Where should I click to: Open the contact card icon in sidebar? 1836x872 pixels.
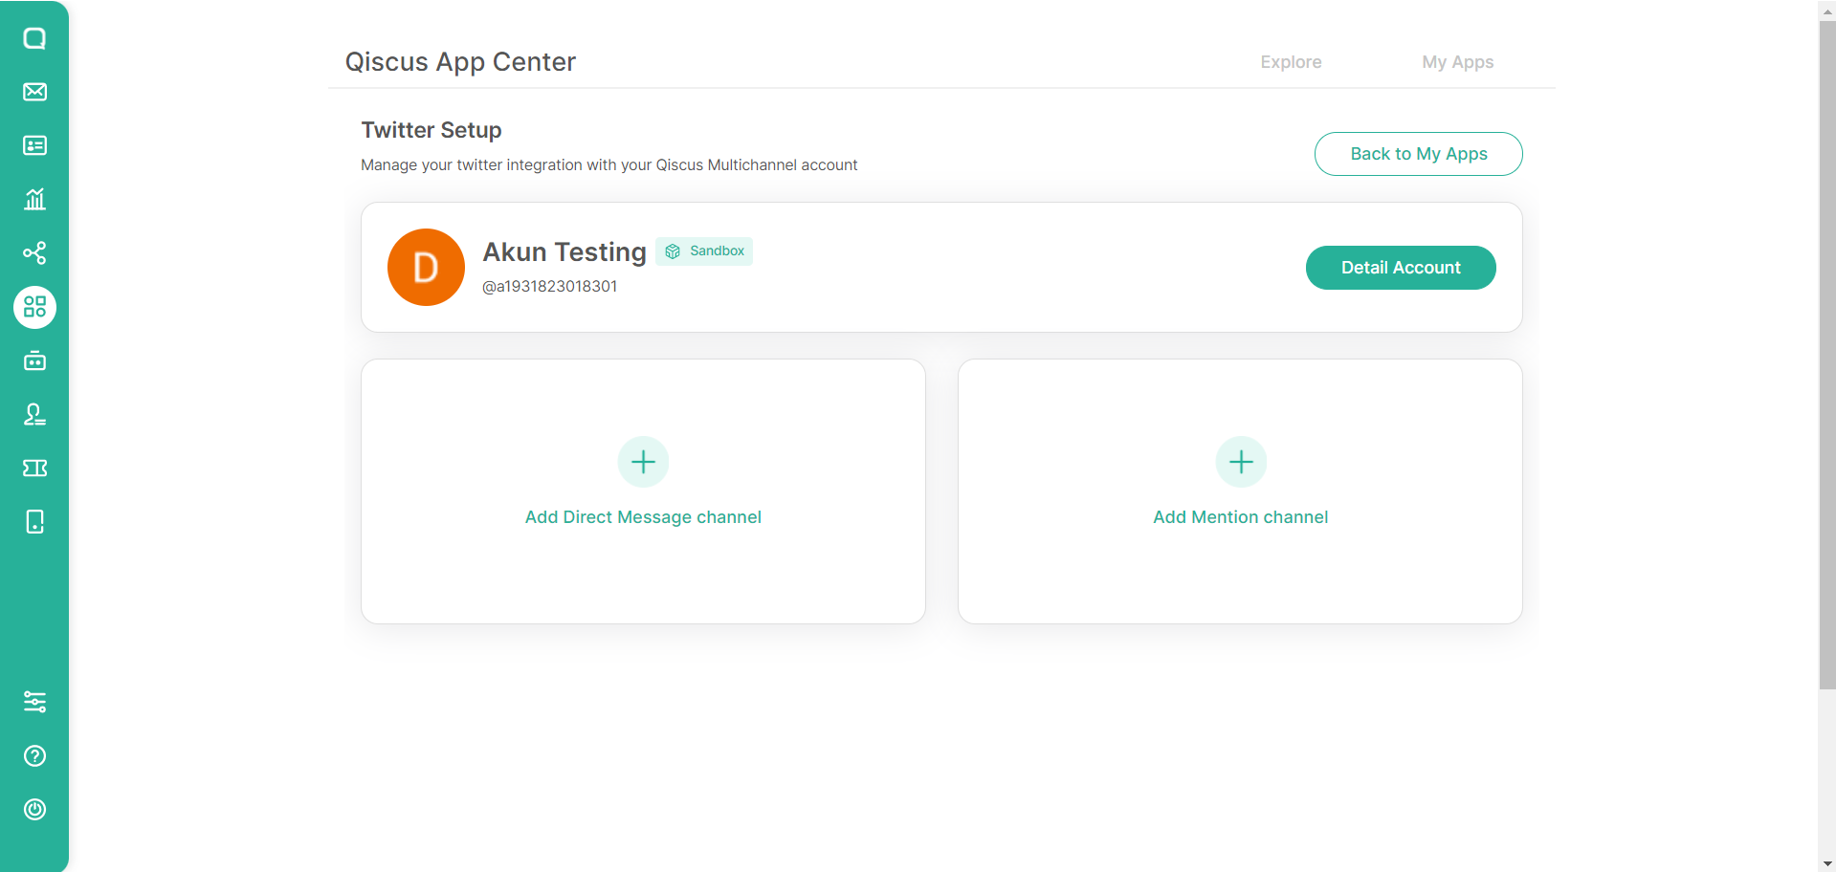point(34,145)
